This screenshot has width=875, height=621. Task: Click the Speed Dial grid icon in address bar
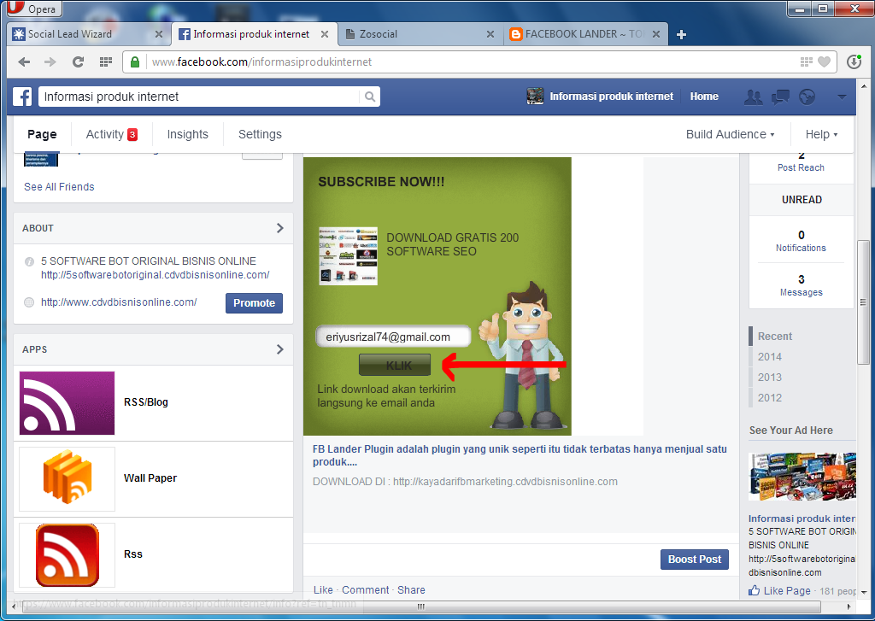click(x=806, y=62)
